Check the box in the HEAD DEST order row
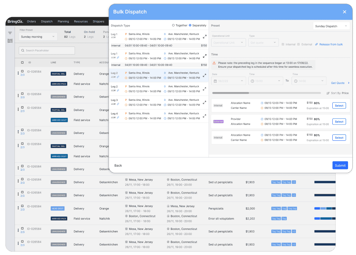This screenshot has width=356, height=255. [22, 206]
